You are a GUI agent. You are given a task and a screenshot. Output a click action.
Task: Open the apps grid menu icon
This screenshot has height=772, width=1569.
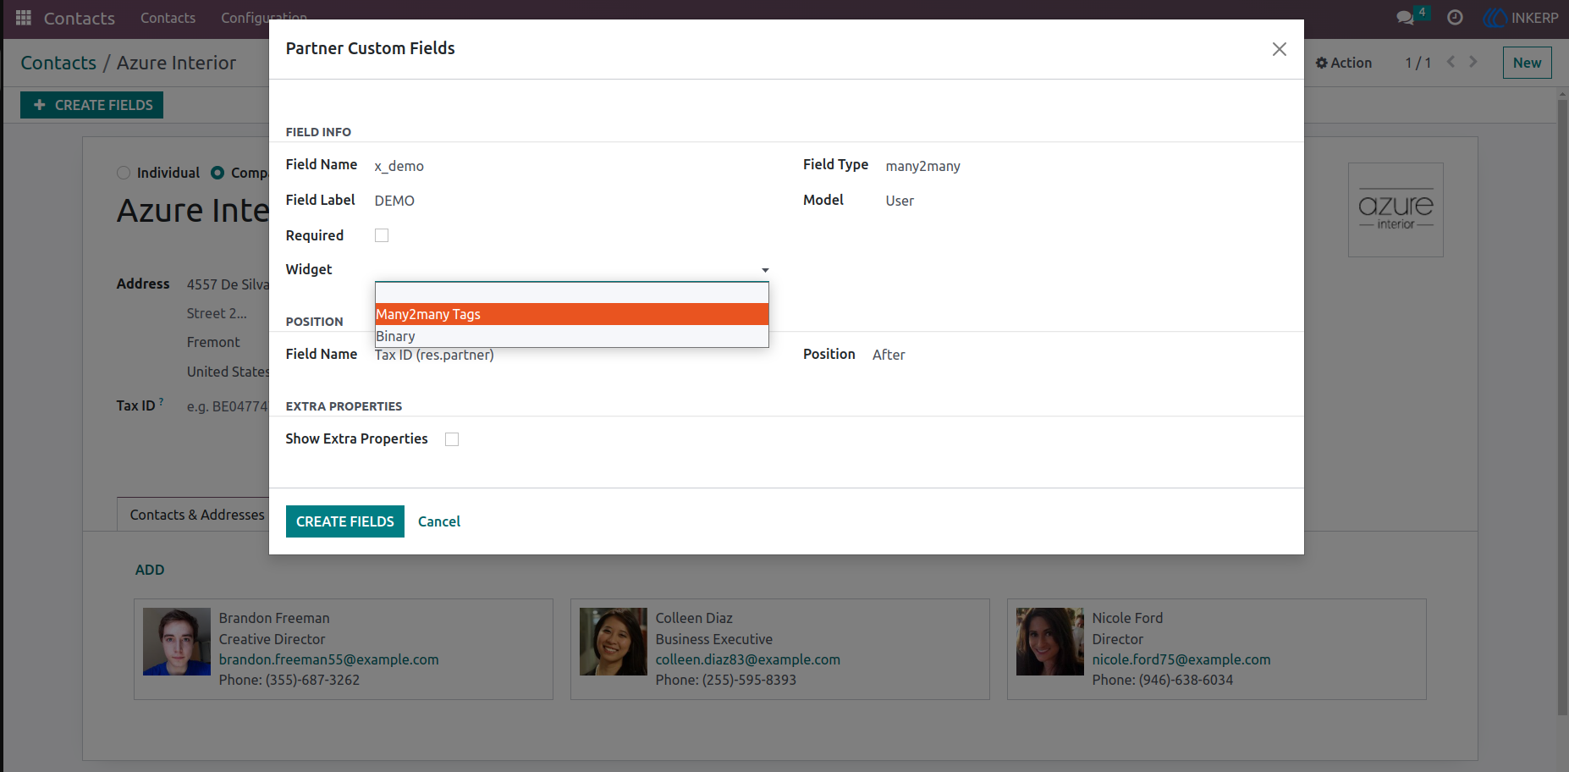pos(24,18)
